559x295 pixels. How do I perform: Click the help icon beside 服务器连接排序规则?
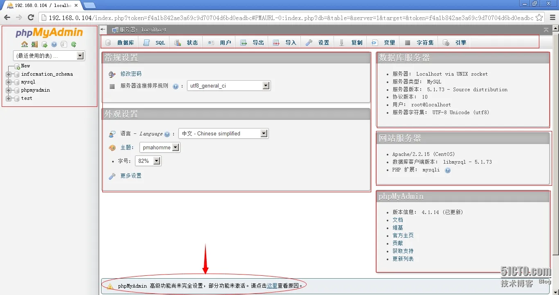point(176,86)
